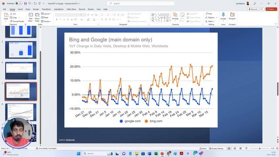The width and height of the screenshot is (279, 157).
Task: Start Slide Show from status bar
Action: 246,148
